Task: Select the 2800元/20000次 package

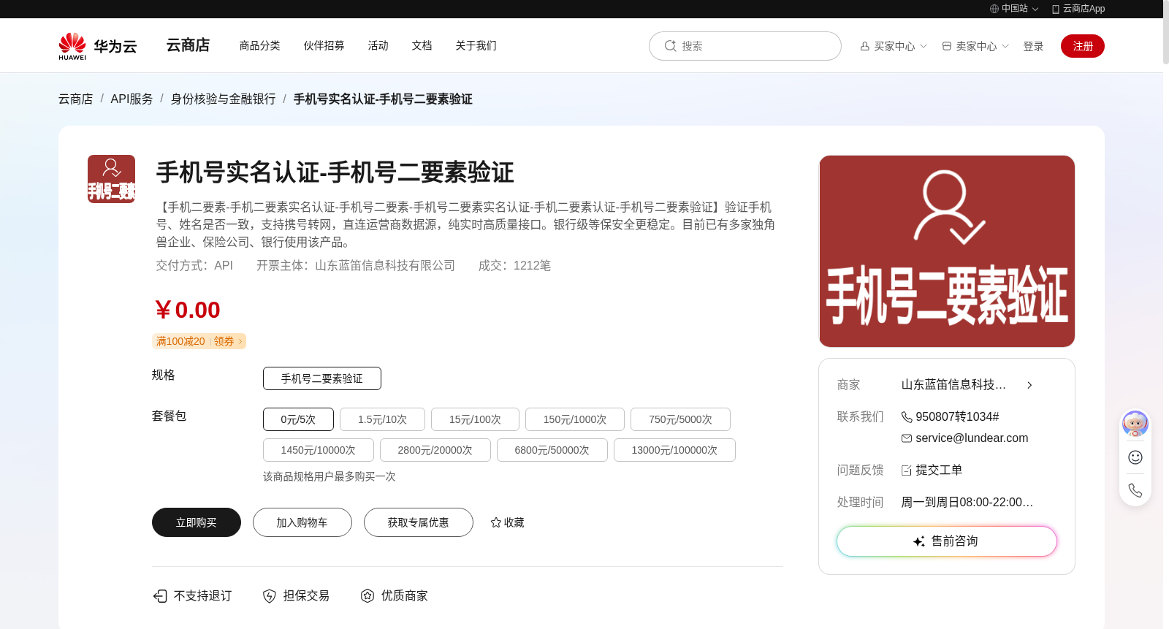Action: click(x=435, y=450)
